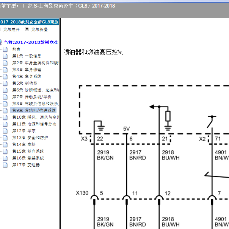This screenshot has width=229, height=229.
Task: Click upper wire label 2918 BU/WH
Action: tap(171, 155)
